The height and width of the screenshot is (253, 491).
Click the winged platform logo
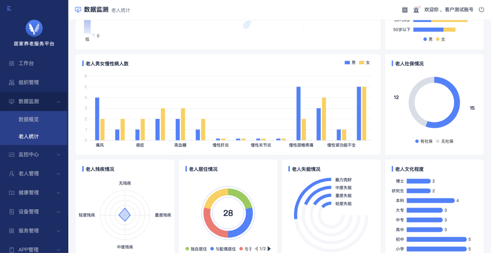(34, 28)
